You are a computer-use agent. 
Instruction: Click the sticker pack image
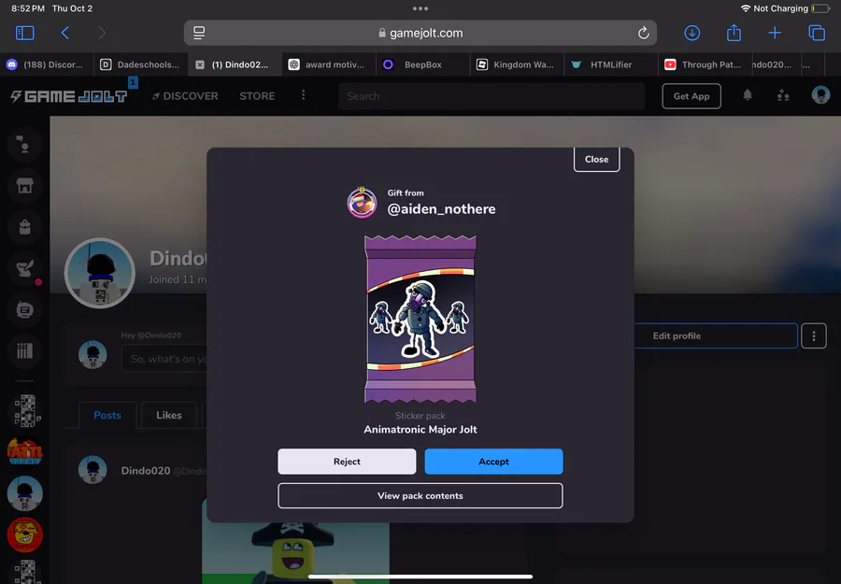click(x=420, y=319)
